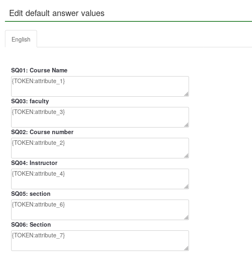Click the SQ02 Course number text area
This screenshot has height=274, width=252.
[100, 148]
